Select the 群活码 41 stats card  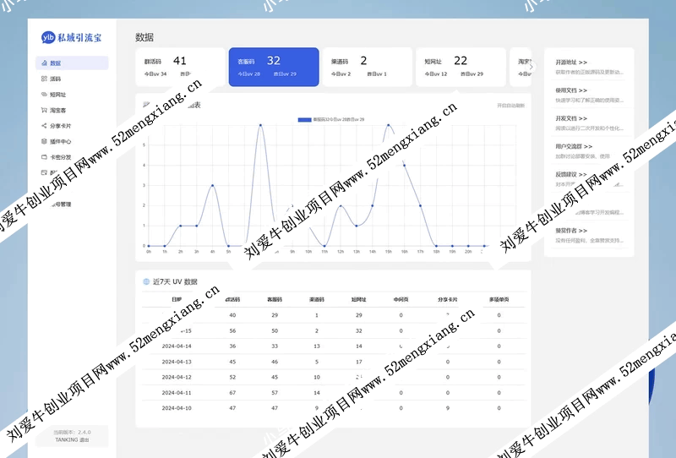point(180,67)
